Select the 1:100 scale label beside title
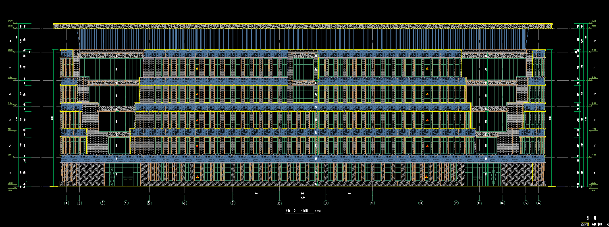 click(318, 211)
